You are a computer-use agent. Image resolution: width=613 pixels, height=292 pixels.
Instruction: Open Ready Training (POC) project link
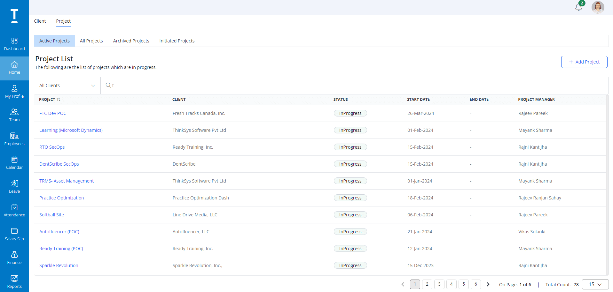pyautogui.click(x=61, y=249)
